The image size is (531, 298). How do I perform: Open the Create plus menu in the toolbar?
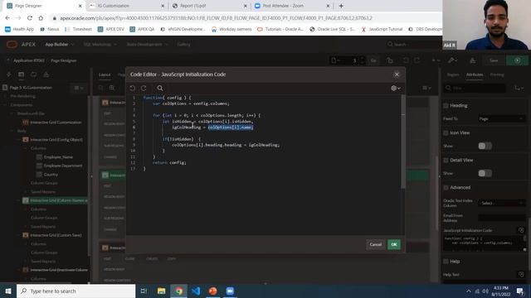(x=436, y=60)
